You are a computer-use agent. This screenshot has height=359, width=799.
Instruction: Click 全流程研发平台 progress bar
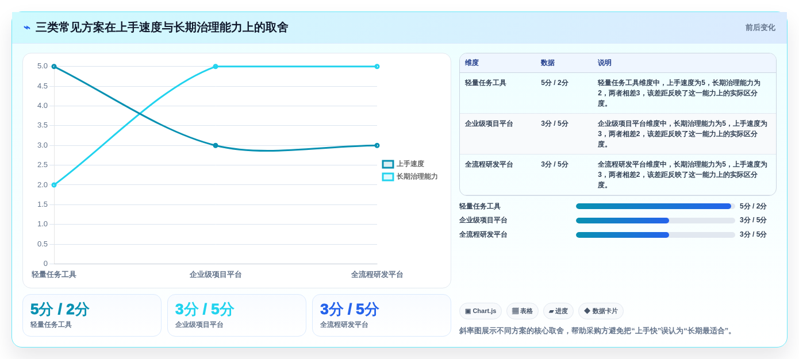pos(655,235)
